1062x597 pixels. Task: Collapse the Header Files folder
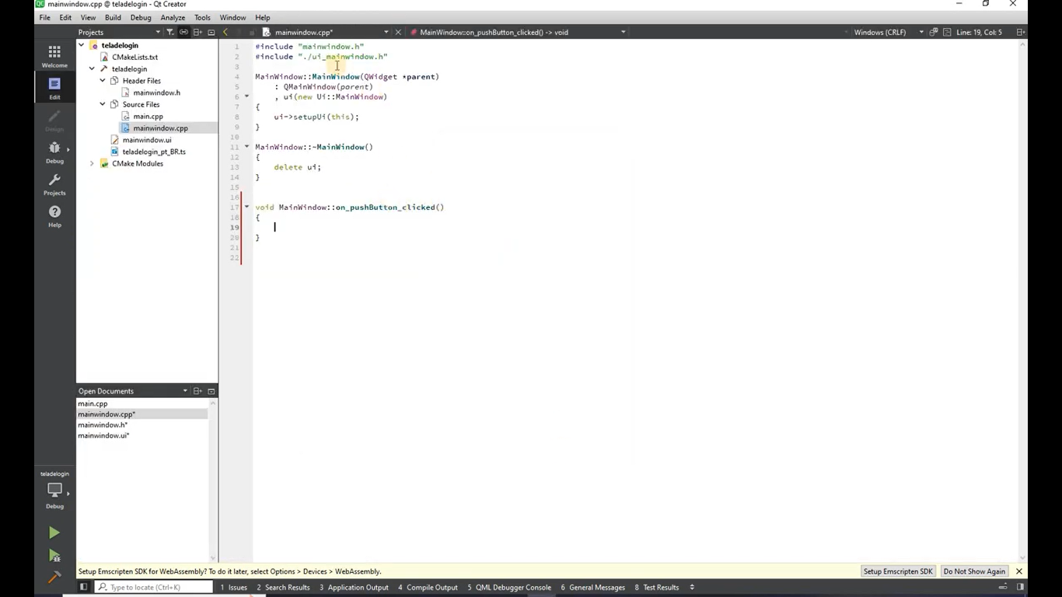point(103,81)
